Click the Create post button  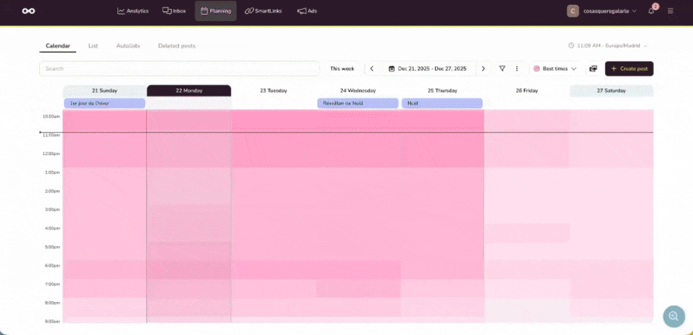point(629,68)
